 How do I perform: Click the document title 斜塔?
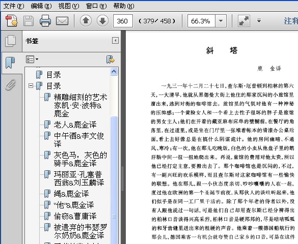tap(222, 50)
